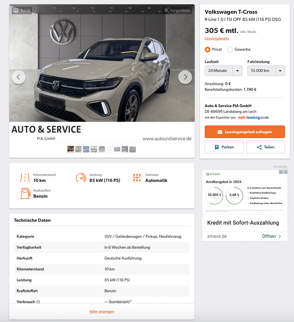Click the AdChoices icon on the smava ad
The image size is (294, 322).
[x=281, y=172]
